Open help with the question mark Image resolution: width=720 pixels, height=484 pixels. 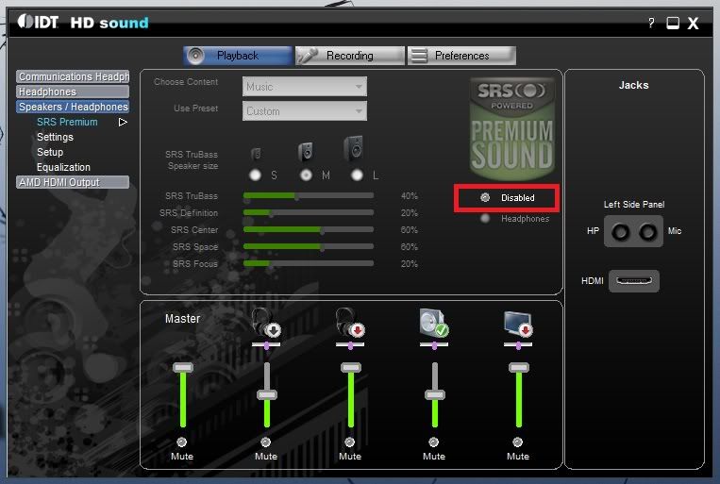coord(651,23)
